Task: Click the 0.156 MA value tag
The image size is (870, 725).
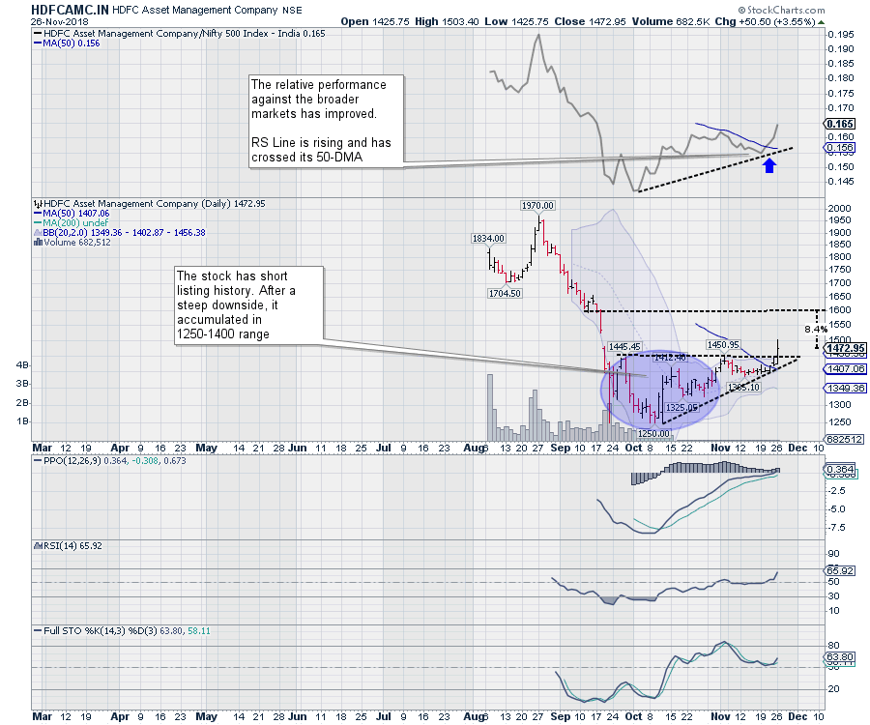Action: [x=840, y=148]
